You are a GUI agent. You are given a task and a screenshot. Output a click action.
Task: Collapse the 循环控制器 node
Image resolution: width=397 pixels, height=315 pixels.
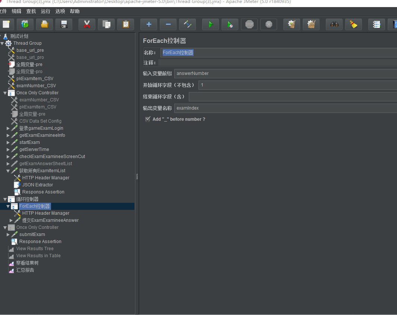coord(5,199)
